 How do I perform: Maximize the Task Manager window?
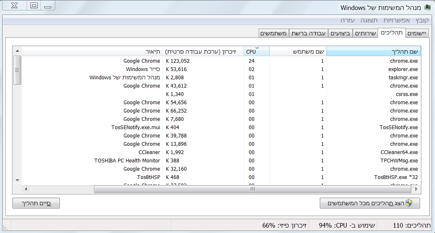coord(34,5)
